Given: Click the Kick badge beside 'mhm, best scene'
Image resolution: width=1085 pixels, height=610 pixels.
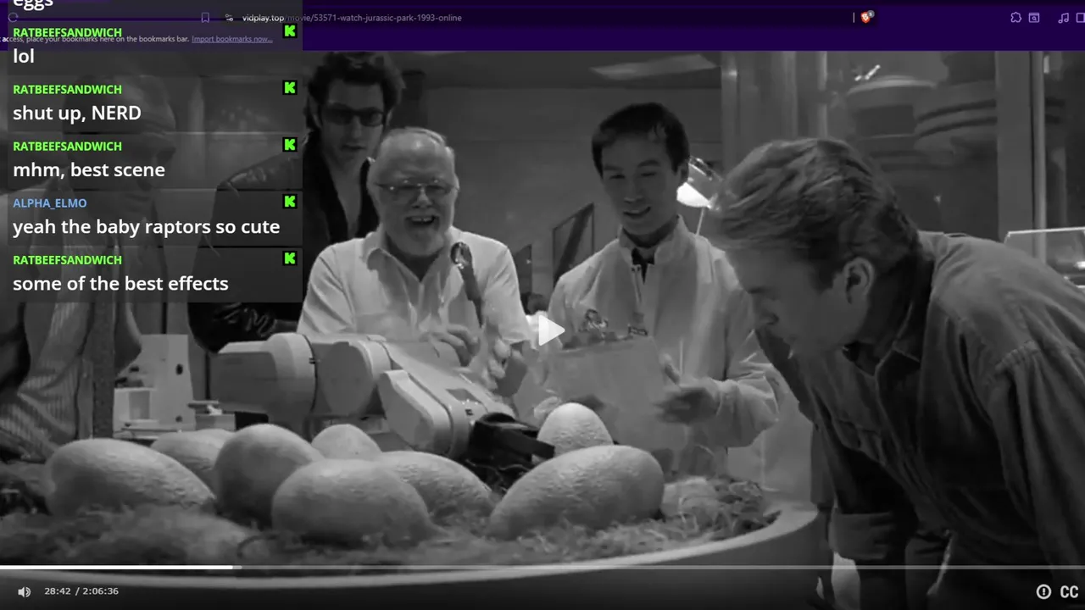Looking at the screenshot, I should click(x=290, y=145).
